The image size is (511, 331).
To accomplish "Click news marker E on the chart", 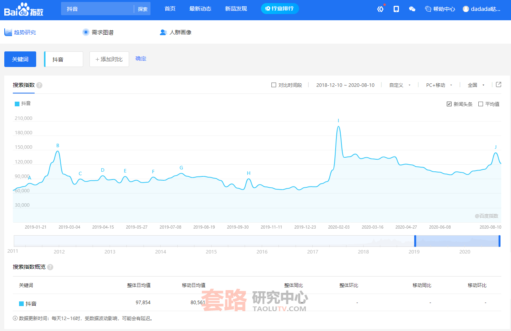I will (x=125, y=171).
